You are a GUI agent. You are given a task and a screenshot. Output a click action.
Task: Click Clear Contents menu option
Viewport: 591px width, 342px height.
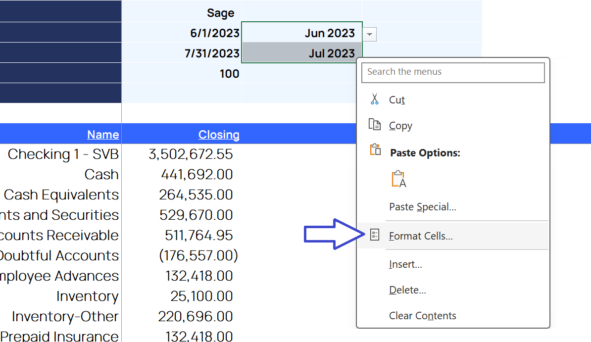tap(422, 316)
